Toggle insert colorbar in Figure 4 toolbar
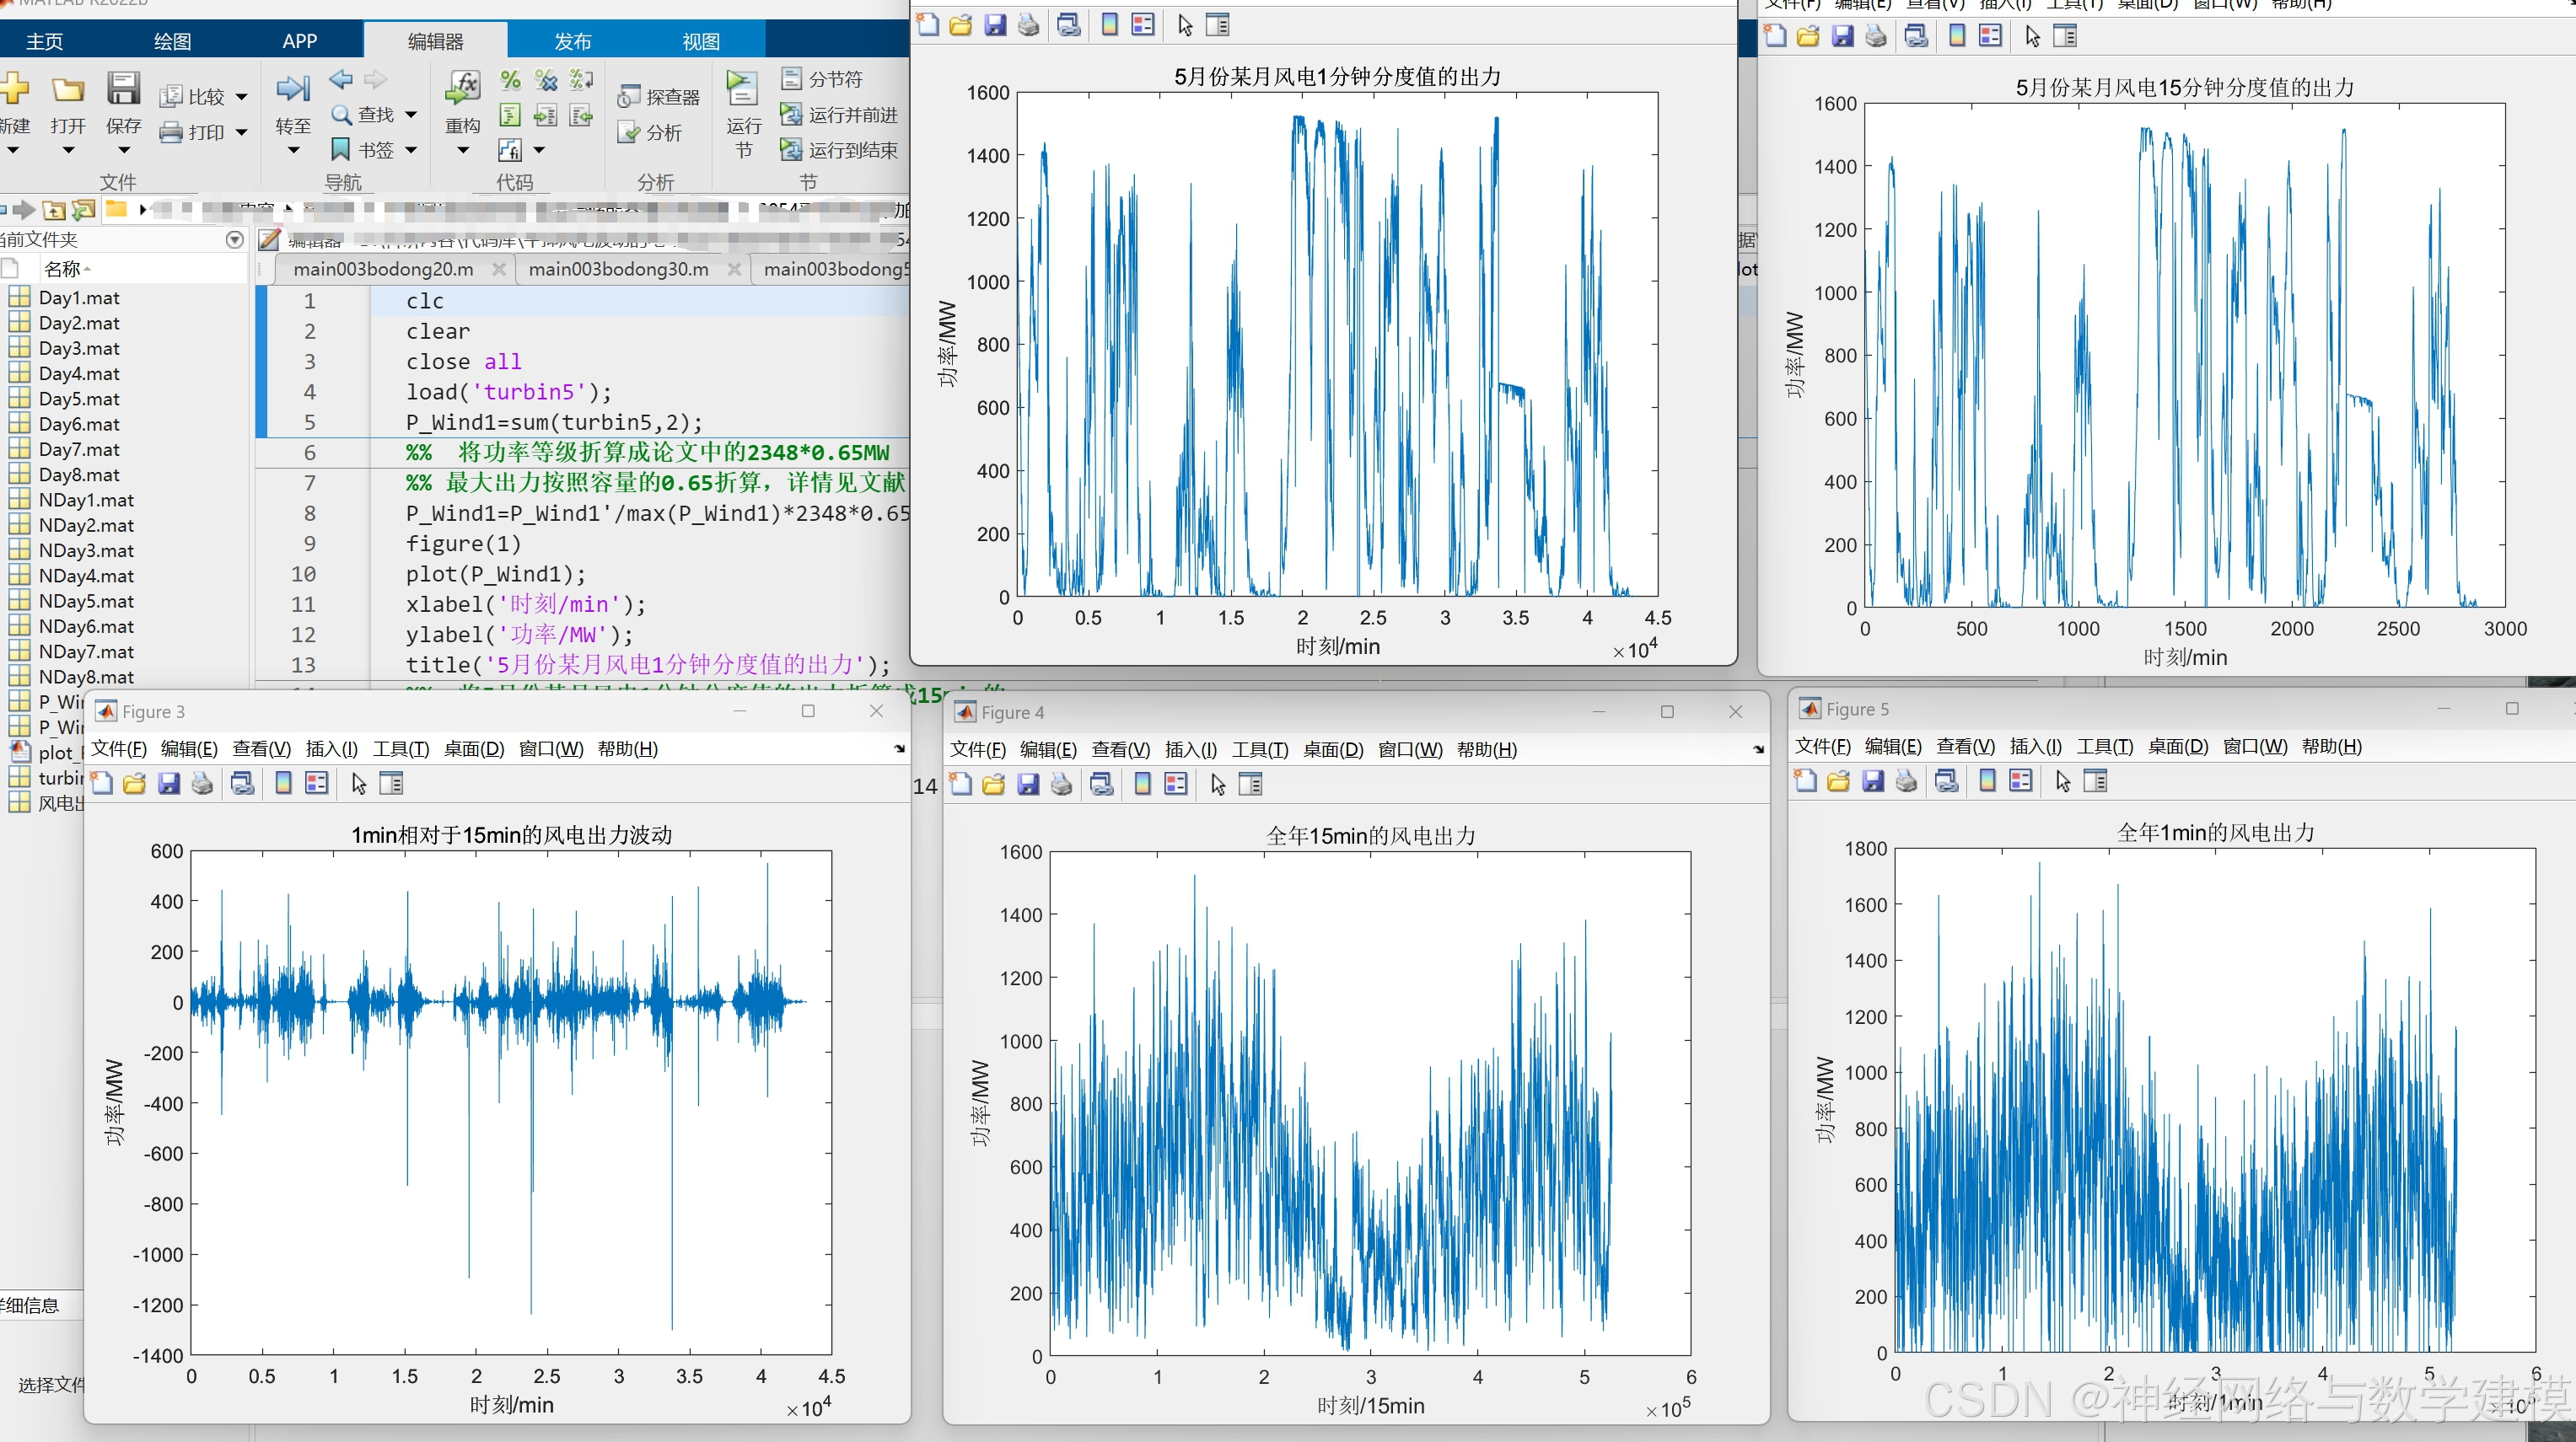The width and height of the screenshot is (2576, 1442). (x=1142, y=785)
